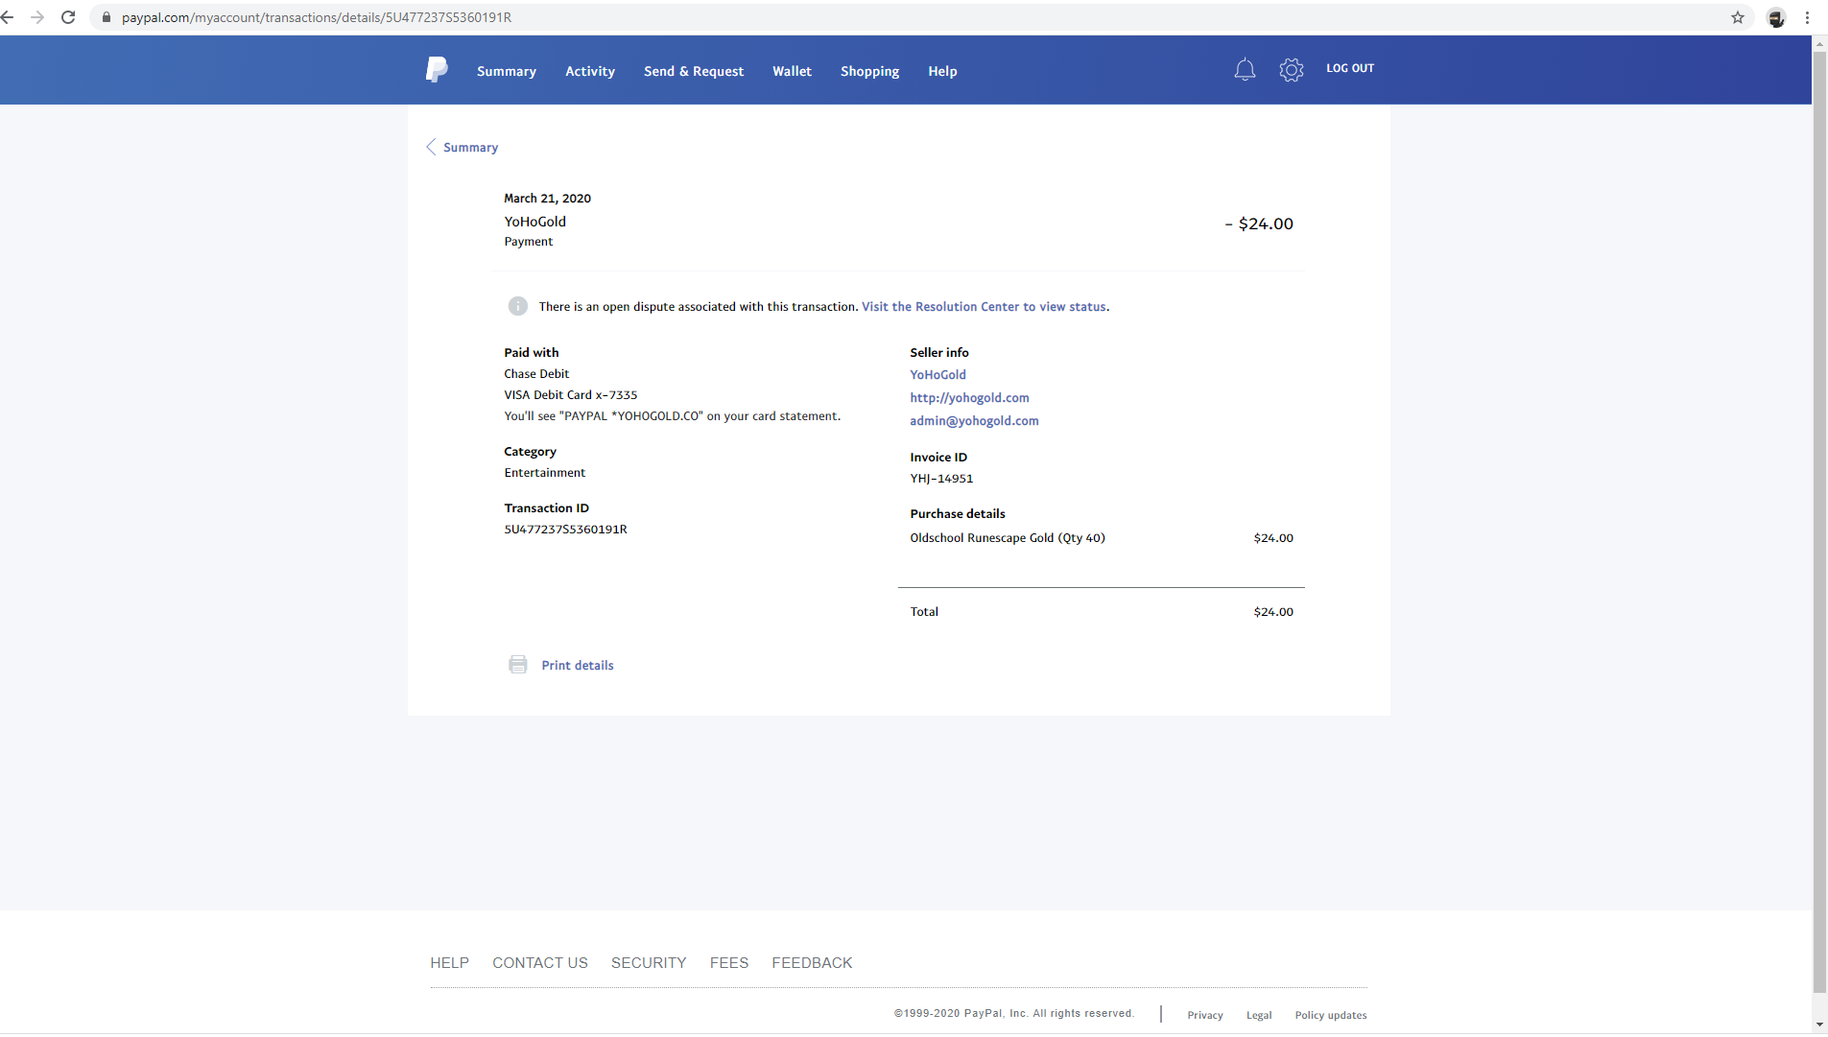Click the Total row label
This screenshot has height=1037, width=1828.
pos(924,611)
